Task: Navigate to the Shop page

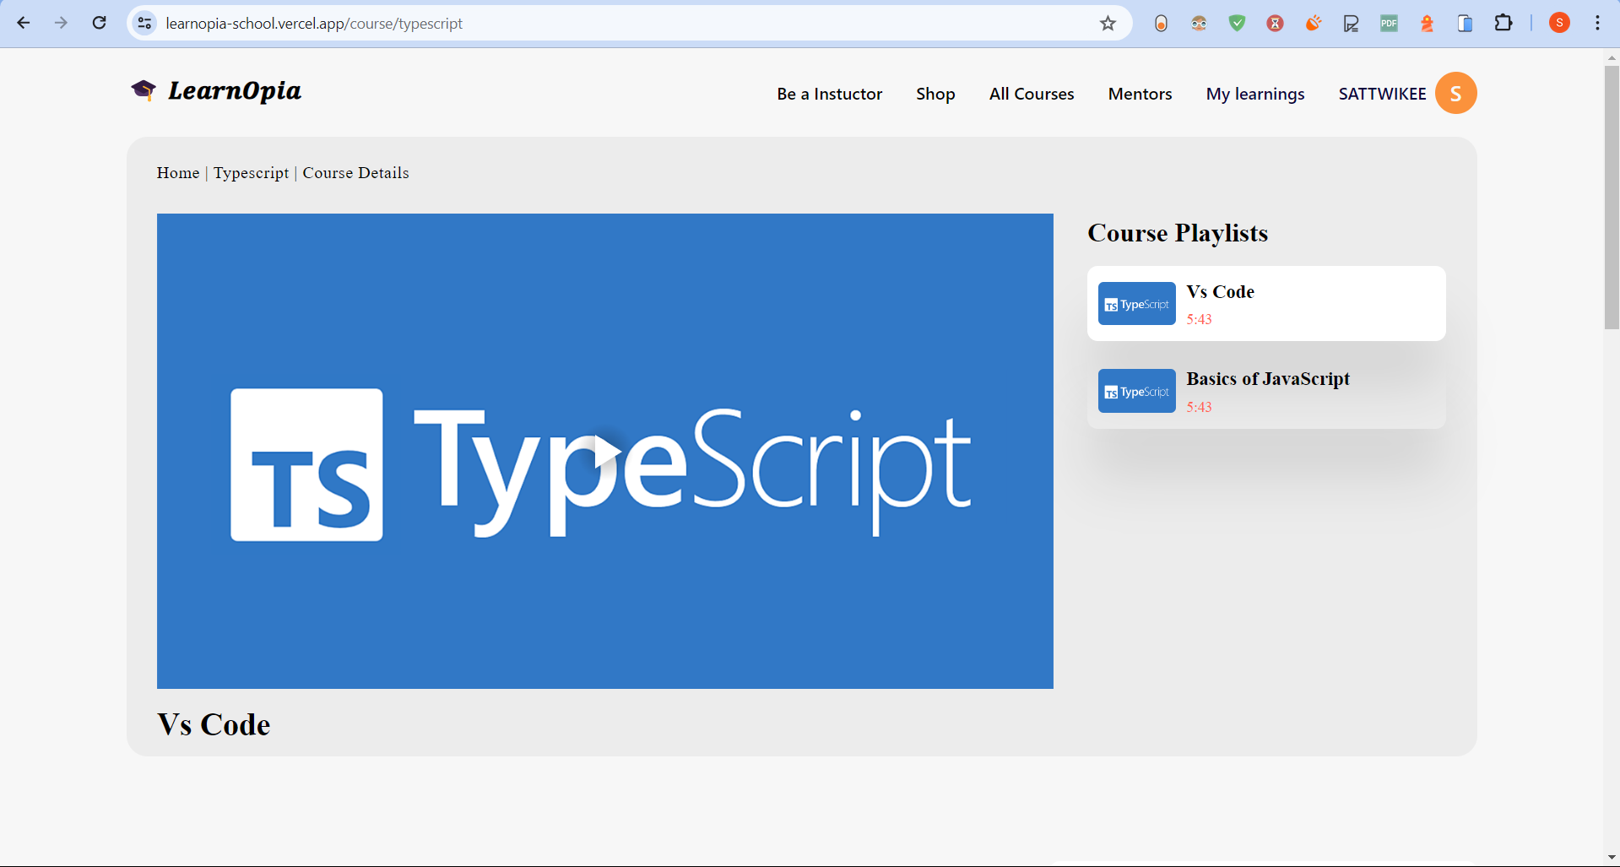Action: (935, 94)
